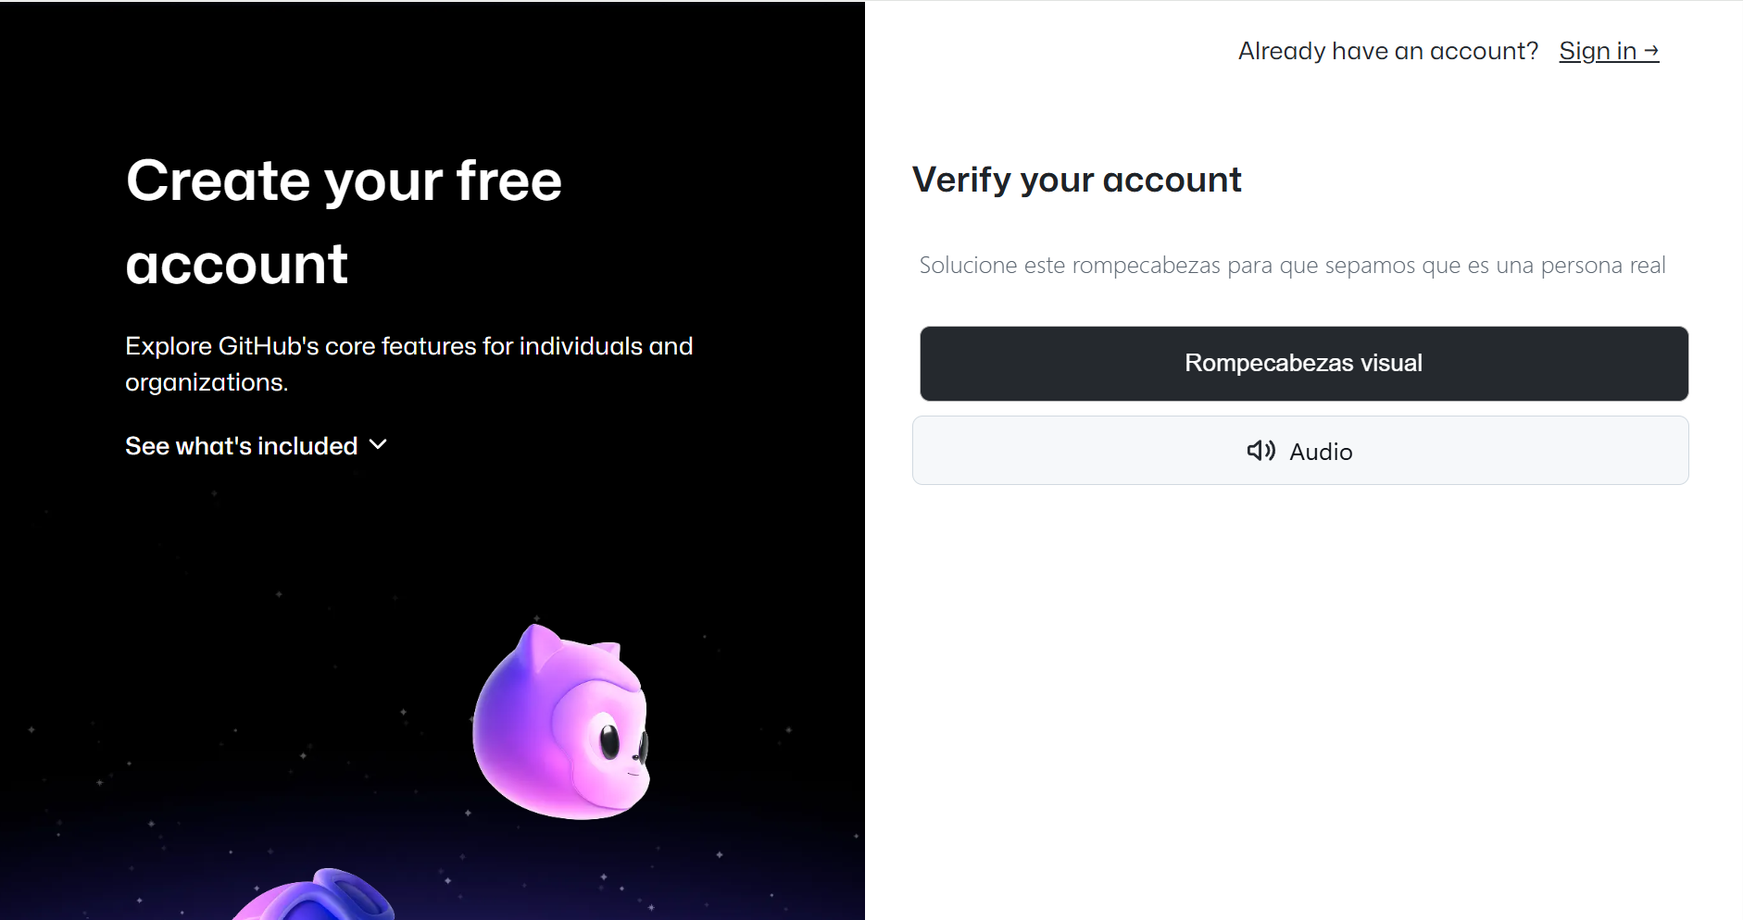Screen dimensions: 1743x920
Task: Click the Create your free account heading
Action: tap(344, 222)
